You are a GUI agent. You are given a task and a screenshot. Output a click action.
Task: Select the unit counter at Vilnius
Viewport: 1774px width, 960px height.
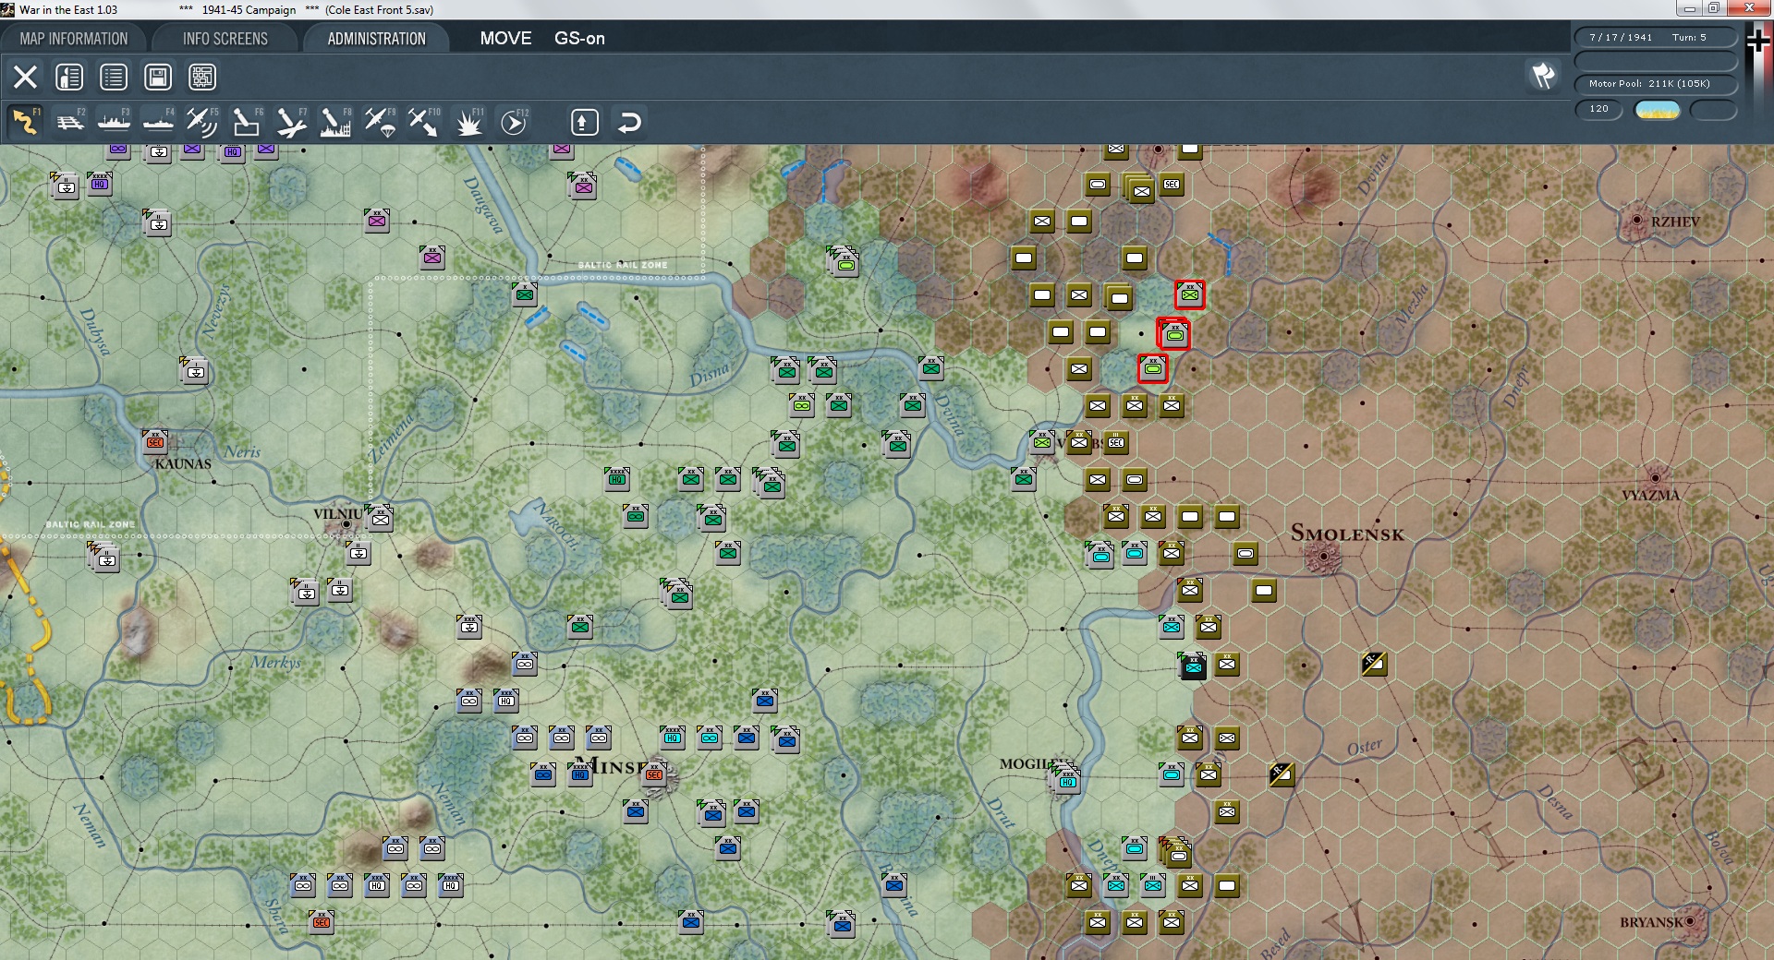pos(380,519)
